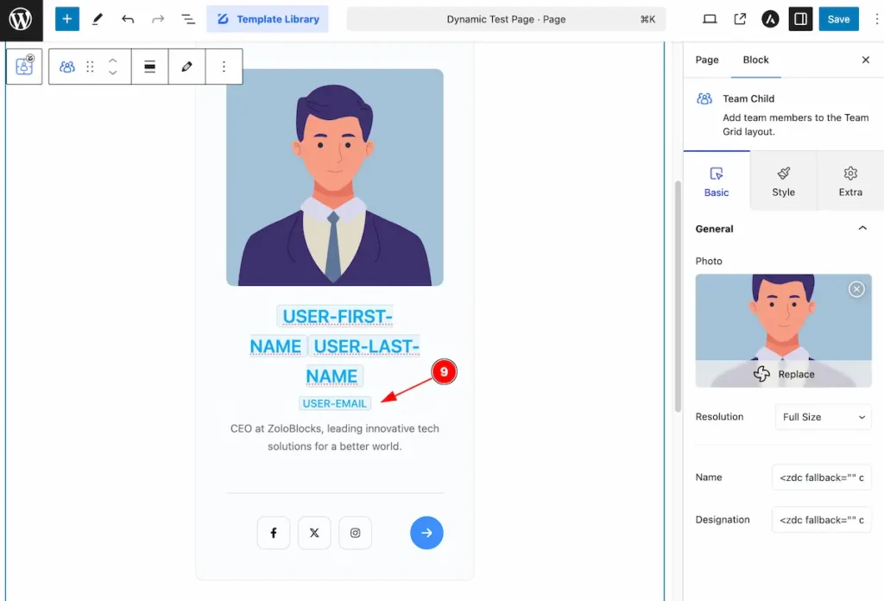The height and width of the screenshot is (601, 884).
Task: Open the command palette title bar
Action: [506, 19]
